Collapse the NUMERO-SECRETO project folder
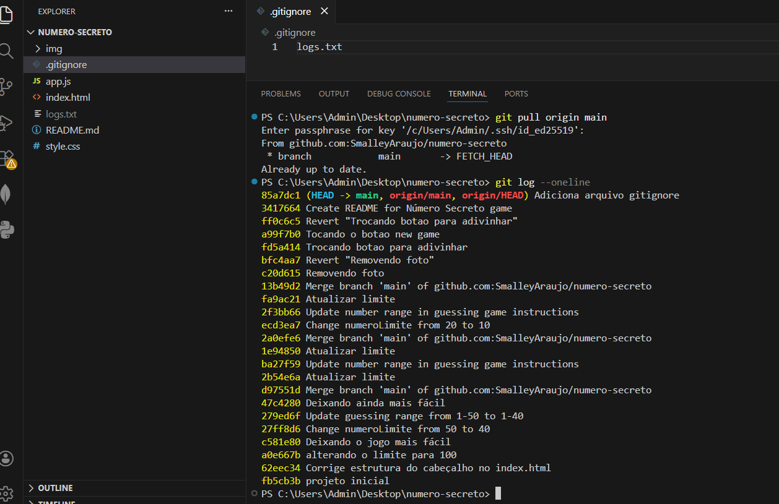This screenshot has width=779, height=504. (x=74, y=32)
